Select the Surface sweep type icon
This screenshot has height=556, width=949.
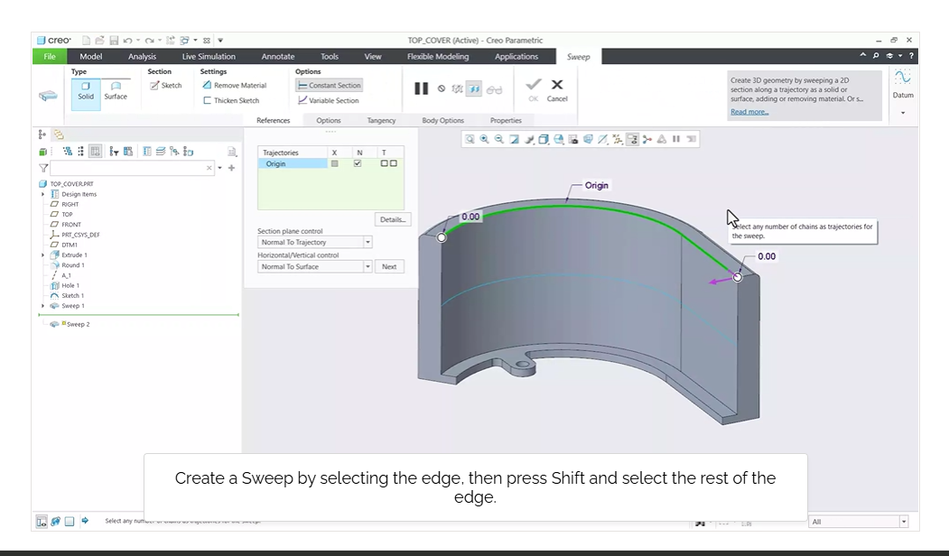116,90
